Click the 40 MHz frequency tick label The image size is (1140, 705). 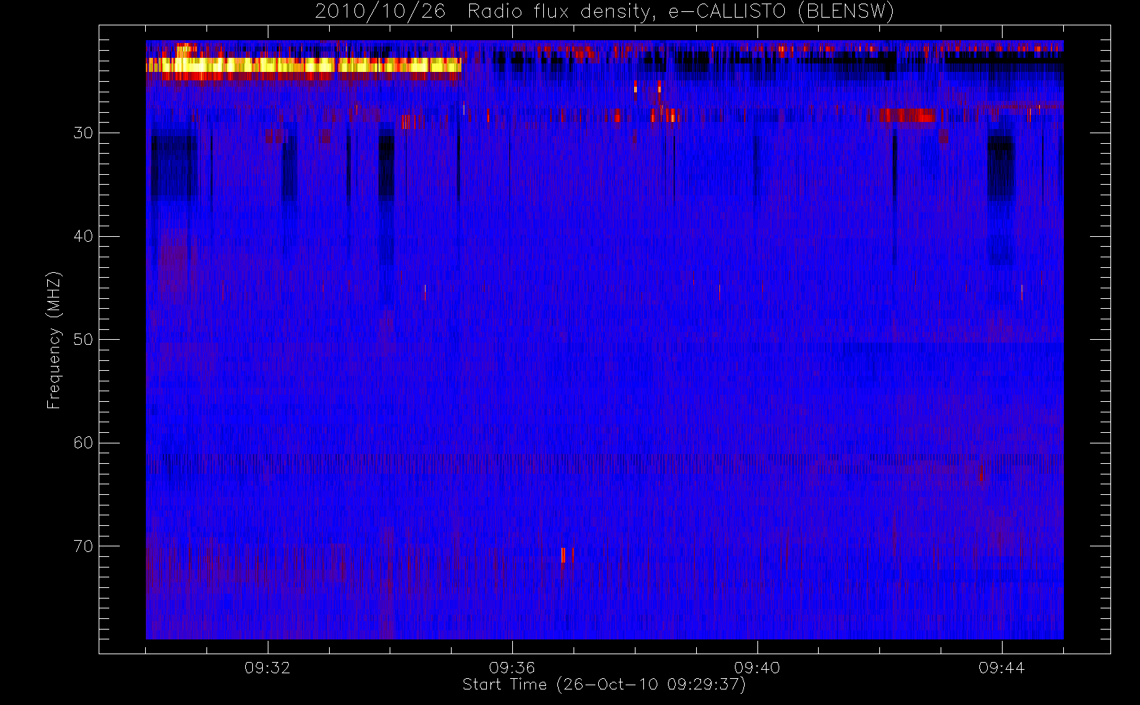[83, 236]
